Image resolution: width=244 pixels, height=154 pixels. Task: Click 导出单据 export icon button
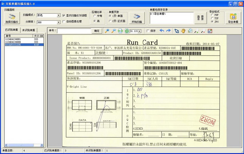tap(233, 18)
